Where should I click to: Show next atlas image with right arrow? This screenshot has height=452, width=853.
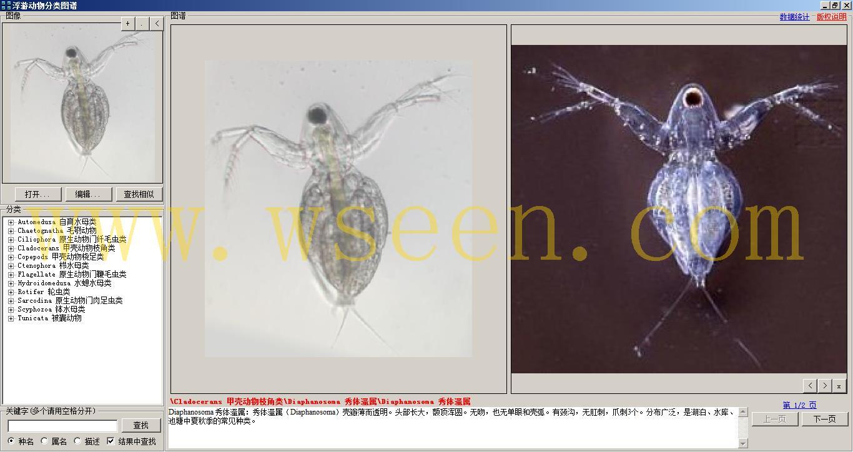click(825, 386)
